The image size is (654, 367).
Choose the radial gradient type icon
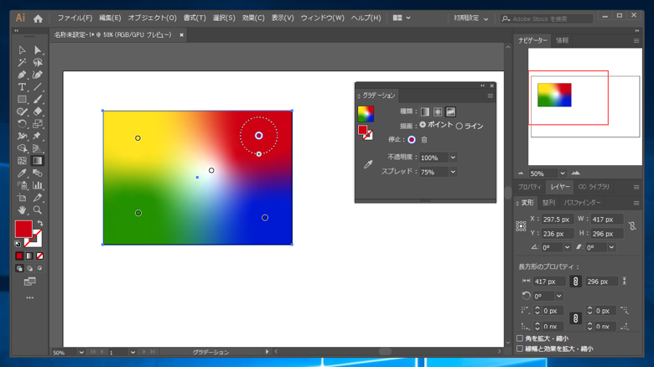pyautogui.click(x=438, y=111)
